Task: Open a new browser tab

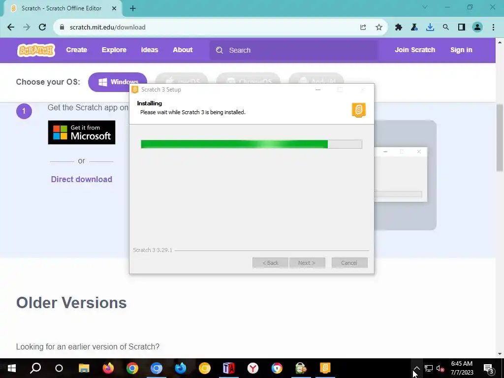Action: tap(133, 8)
